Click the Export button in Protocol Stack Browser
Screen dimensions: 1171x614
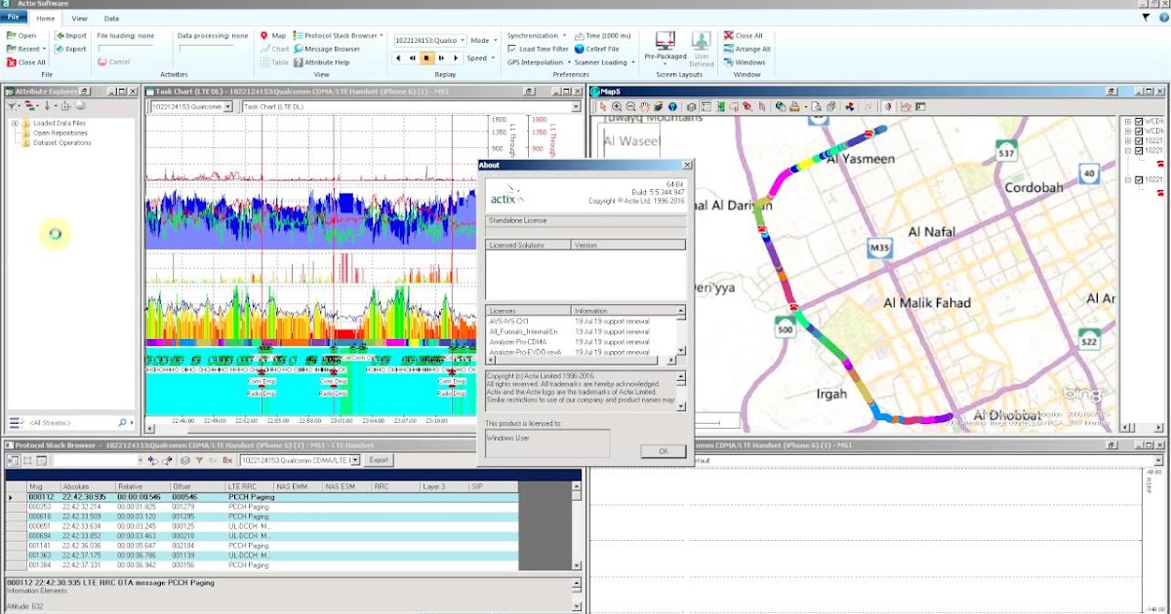(x=379, y=460)
